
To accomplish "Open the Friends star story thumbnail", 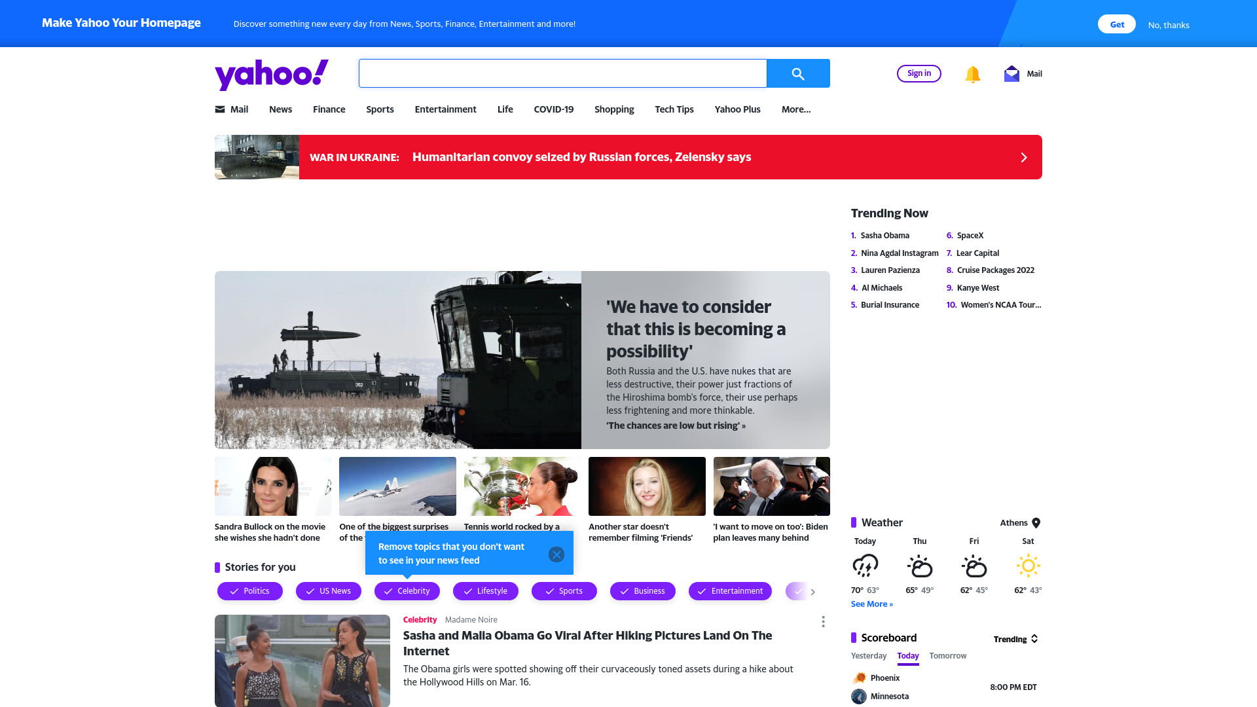I will coord(647,486).
